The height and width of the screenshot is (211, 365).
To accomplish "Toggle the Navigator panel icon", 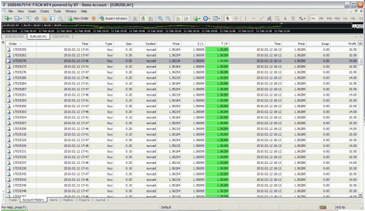I will (x=44, y=18).
